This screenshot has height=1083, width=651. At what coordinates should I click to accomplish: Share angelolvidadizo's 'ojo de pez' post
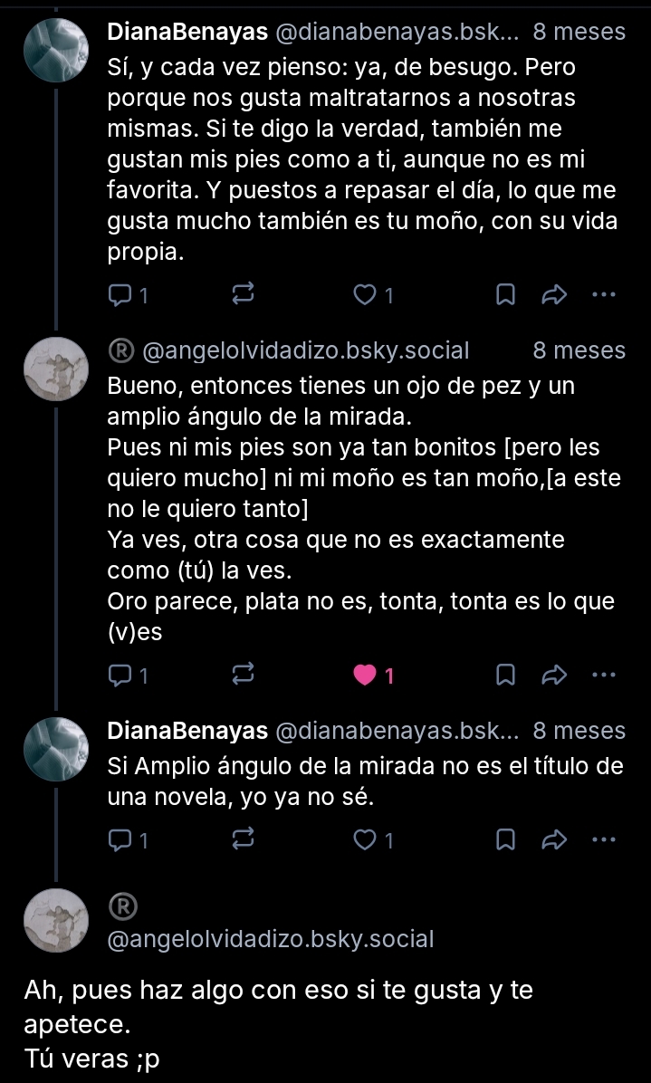click(x=553, y=675)
